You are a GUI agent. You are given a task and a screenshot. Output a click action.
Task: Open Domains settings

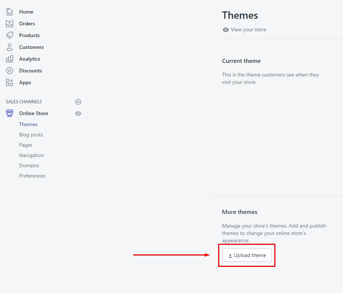tap(29, 165)
